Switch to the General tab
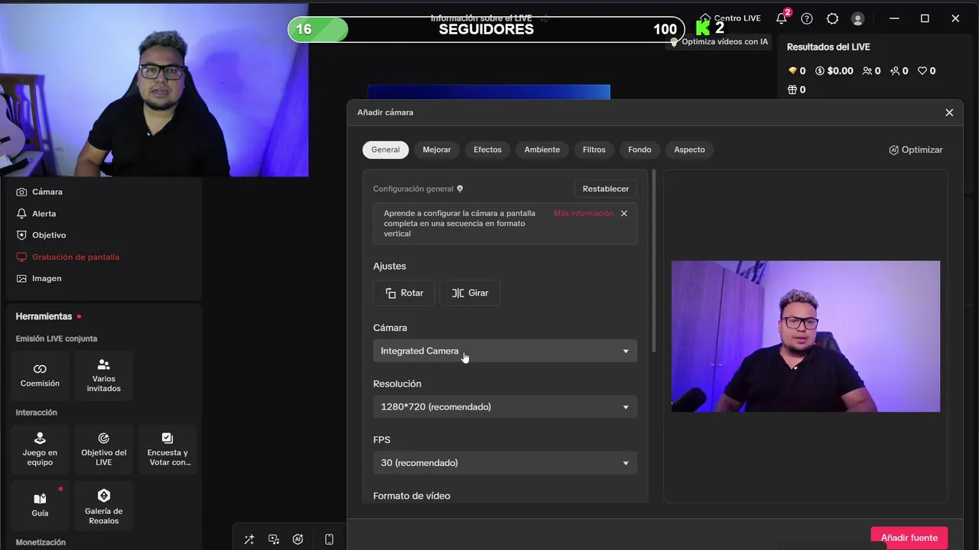Viewport: 979px width, 550px height. click(385, 150)
